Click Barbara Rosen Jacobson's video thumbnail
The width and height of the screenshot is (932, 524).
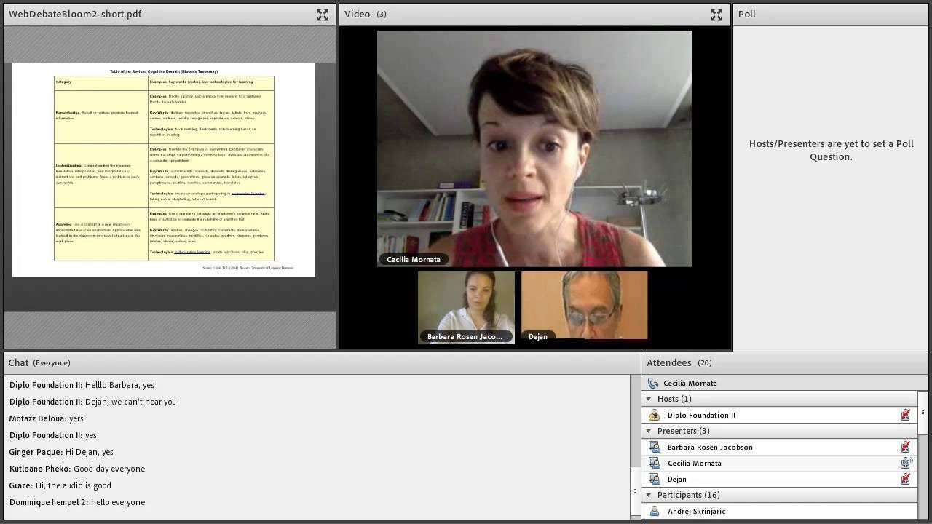tap(466, 306)
